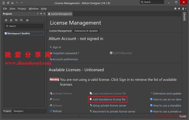Click the SUPPORTcenter monitor icon

pos(111,53)
